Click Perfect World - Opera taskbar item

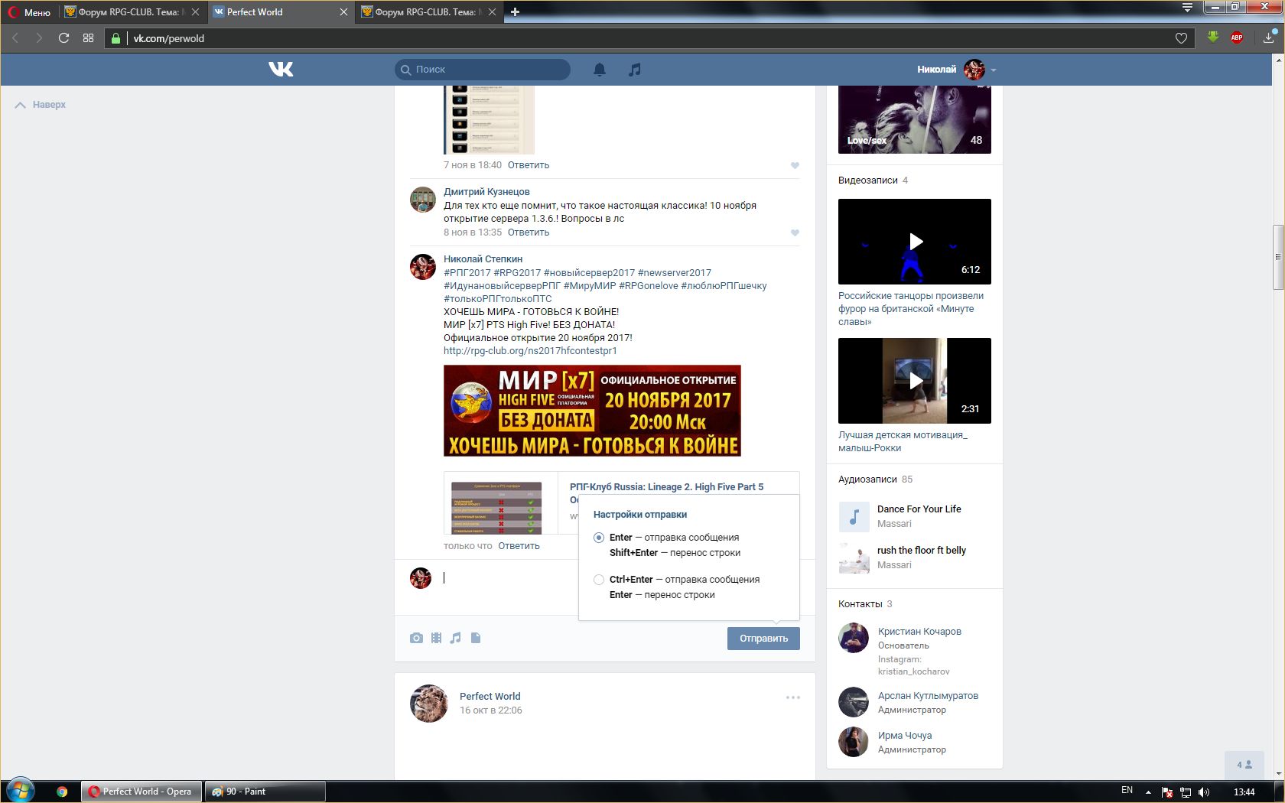click(142, 792)
